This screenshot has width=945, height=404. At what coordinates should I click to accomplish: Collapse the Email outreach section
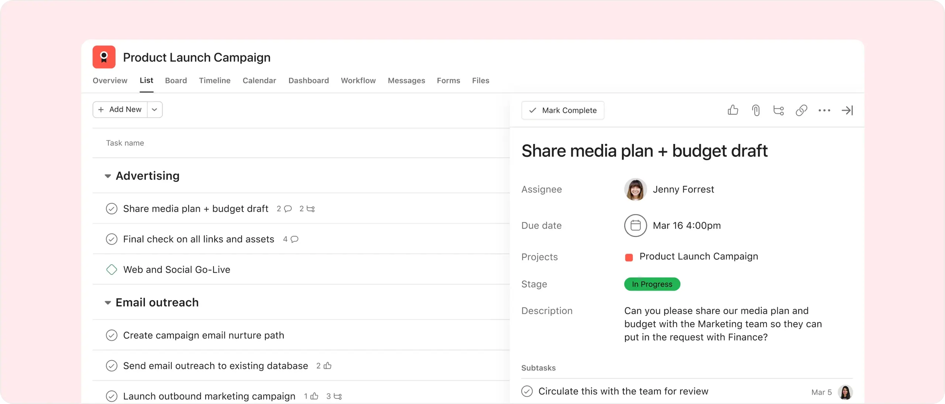108,303
